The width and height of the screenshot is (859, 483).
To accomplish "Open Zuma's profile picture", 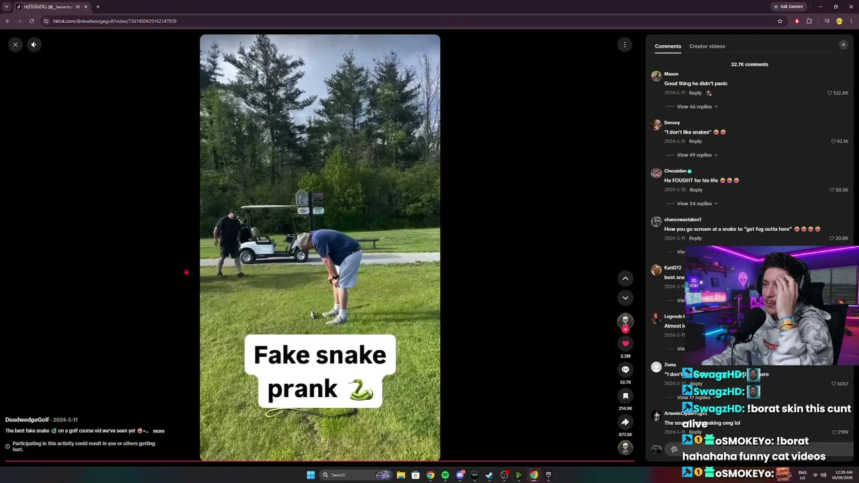I will [x=656, y=367].
